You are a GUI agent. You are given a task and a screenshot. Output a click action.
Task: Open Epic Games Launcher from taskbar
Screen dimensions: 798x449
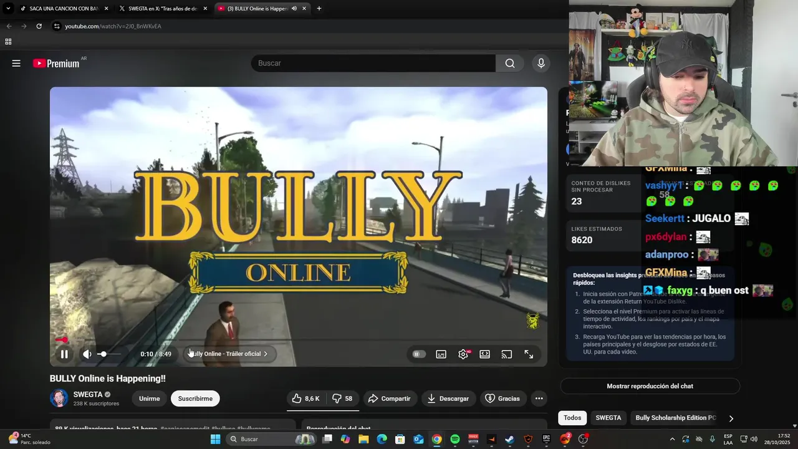coord(546,439)
